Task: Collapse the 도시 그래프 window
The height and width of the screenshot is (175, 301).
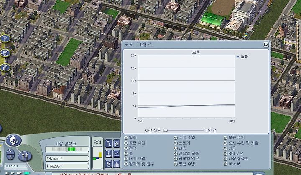Action: [266, 45]
